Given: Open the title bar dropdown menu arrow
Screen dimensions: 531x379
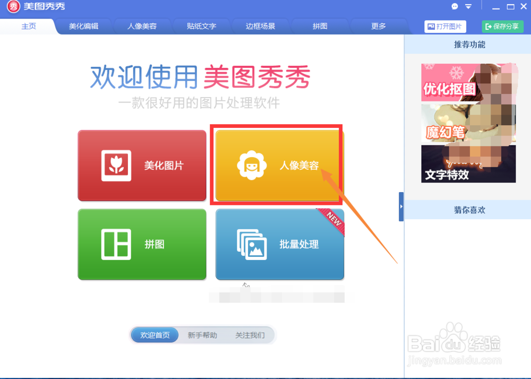Looking at the screenshot, I should click(x=468, y=6).
